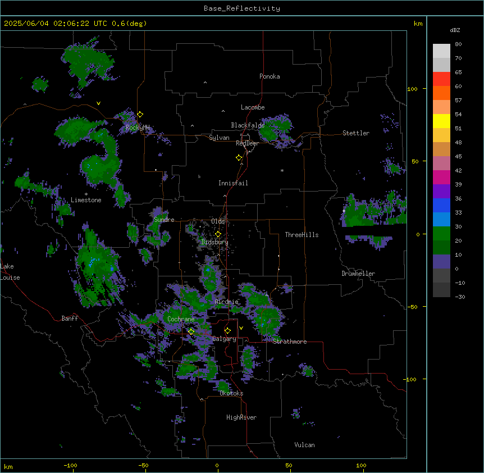Click the Strathmore town label
Image resolution: width=484 pixels, height=473 pixels.
tap(290, 342)
